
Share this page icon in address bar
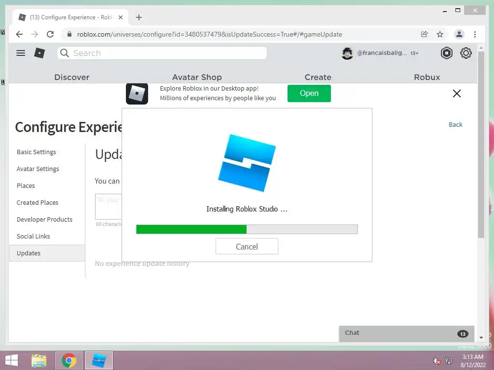[x=425, y=34]
